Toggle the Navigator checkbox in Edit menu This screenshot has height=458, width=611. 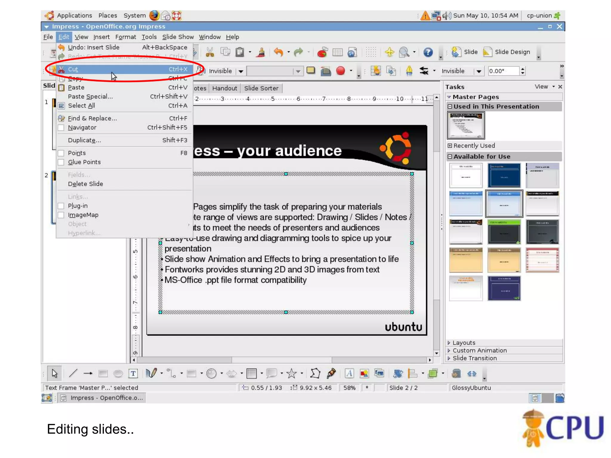coord(61,128)
